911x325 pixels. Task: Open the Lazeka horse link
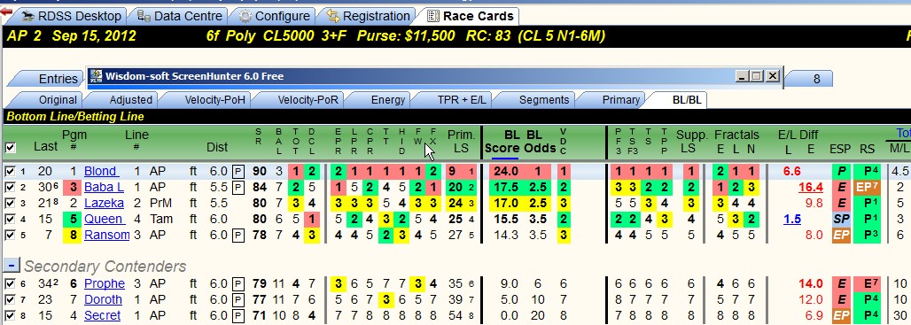[x=104, y=203]
